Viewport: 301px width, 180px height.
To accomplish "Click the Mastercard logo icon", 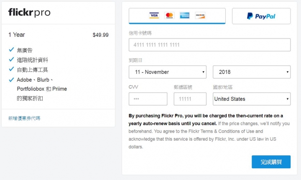I will coord(169,15).
